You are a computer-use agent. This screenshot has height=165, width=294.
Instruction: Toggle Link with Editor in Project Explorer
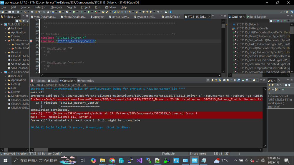pyautogui.click(x=20, y=21)
